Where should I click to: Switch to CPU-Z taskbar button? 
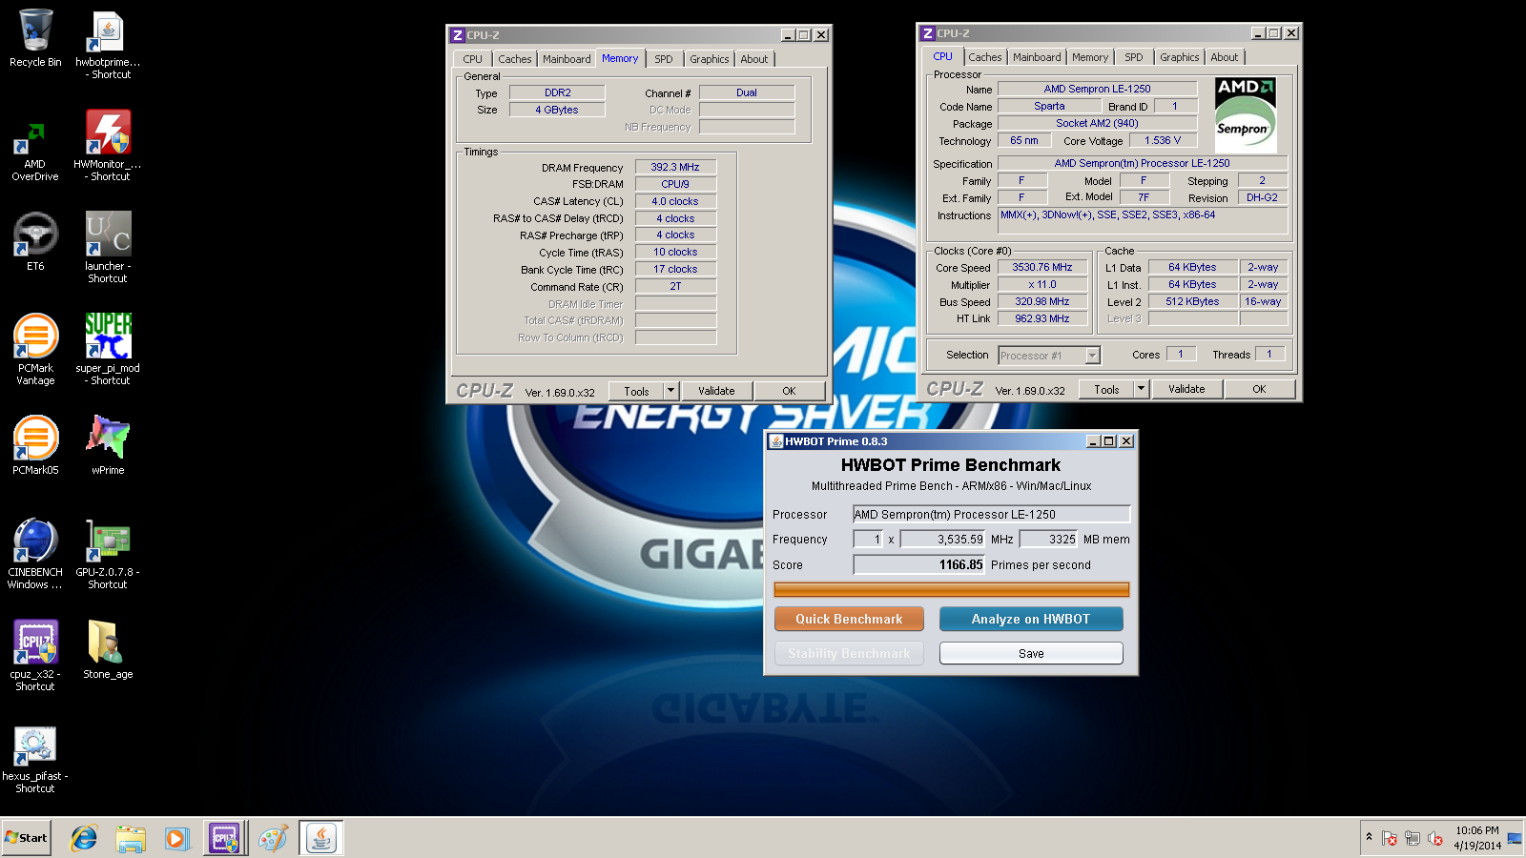click(224, 838)
